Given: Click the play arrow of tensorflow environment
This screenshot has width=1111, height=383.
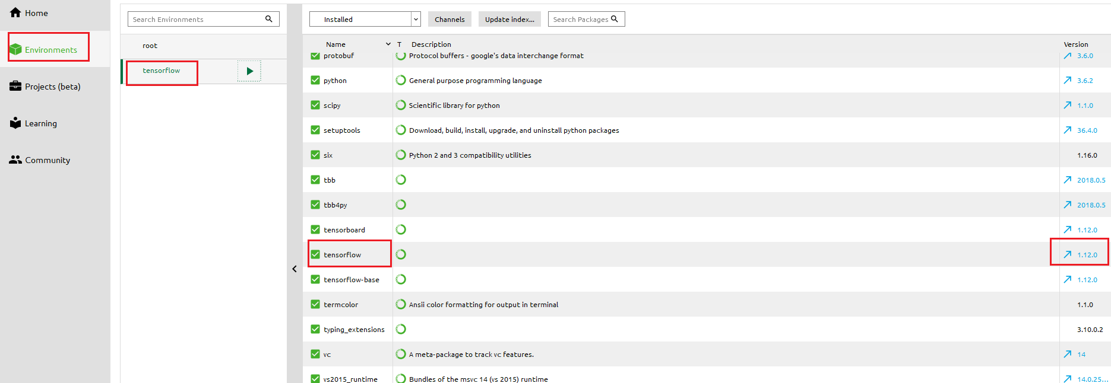Looking at the screenshot, I should pos(249,71).
